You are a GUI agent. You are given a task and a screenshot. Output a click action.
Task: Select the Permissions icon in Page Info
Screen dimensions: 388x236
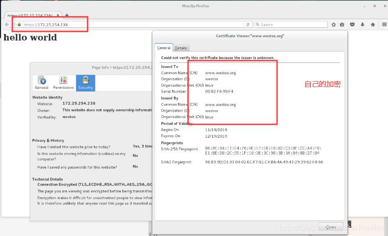click(x=63, y=83)
